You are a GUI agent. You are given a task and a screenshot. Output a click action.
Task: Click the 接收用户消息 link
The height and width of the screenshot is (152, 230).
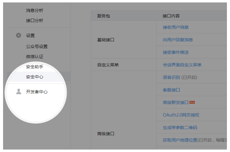coord(176,27)
